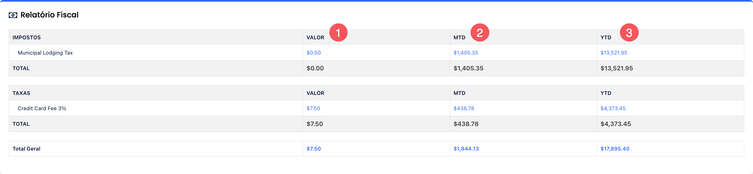The height and width of the screenshot is (174, 753).
Task: Click the Total Geral row label
Action: point(26,149)
